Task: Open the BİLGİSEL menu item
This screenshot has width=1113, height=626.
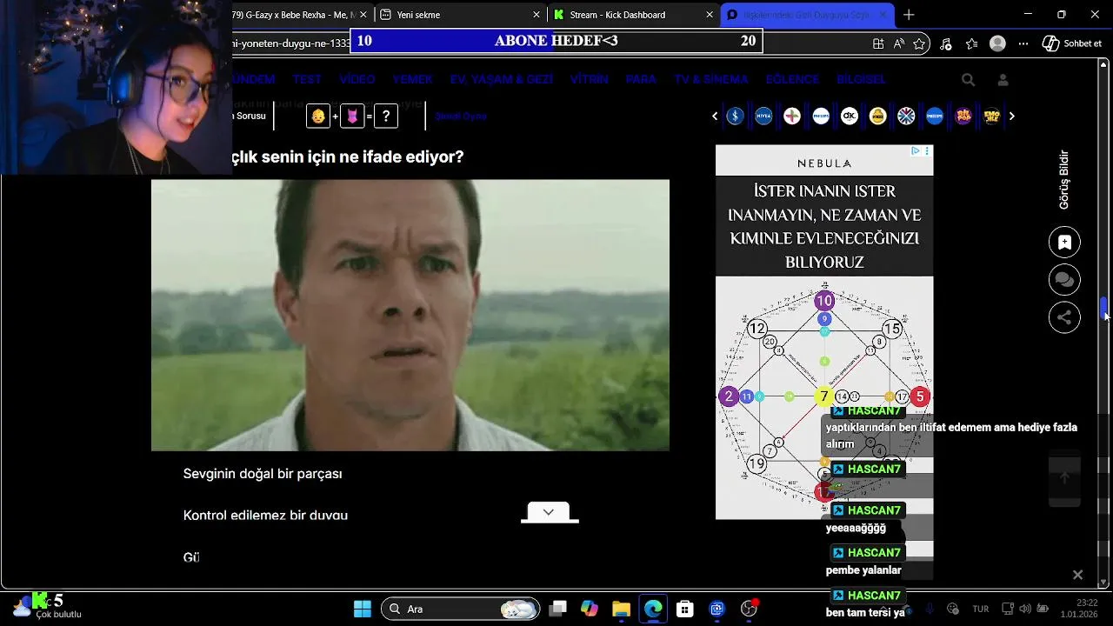Action: pos(861,79)
